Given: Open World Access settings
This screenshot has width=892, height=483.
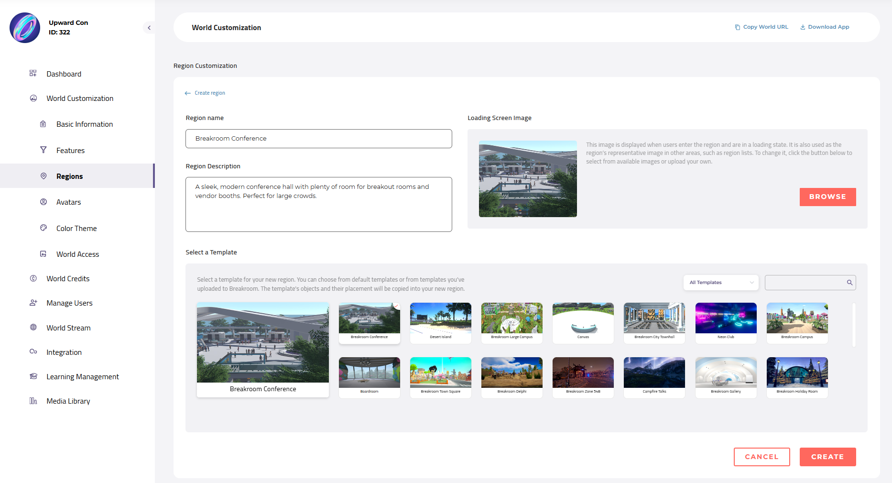Looking at the screenshot, I should [x=77, y=254].
